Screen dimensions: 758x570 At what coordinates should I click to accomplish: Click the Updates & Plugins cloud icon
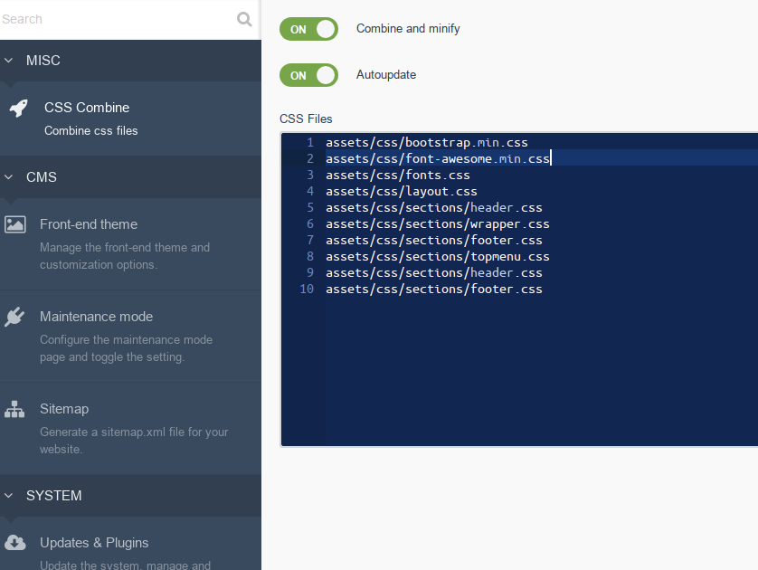(x=15, y=543)
